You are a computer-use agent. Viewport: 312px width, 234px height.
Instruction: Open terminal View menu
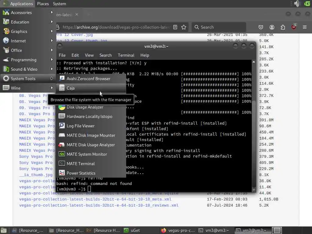[89, 55]
